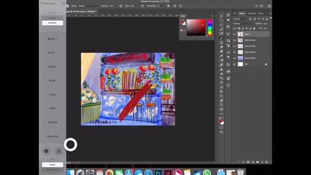The image size is (311, 175).
Task: Create new adjustment layer icon
Action: tap(253, 162)
